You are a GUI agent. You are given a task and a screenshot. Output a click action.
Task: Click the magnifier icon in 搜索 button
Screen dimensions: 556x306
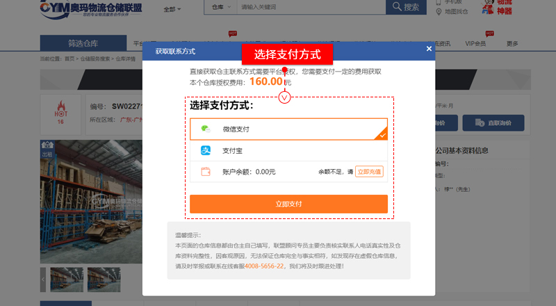click(x=398, y=7)
